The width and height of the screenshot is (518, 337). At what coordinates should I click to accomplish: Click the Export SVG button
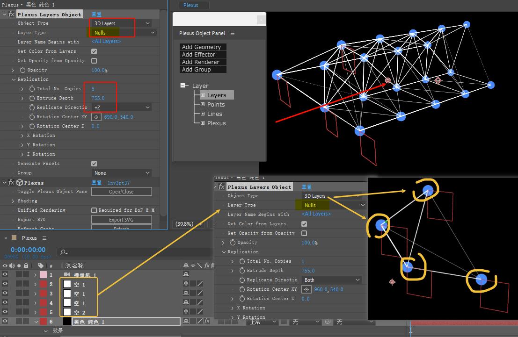(122, 220)
